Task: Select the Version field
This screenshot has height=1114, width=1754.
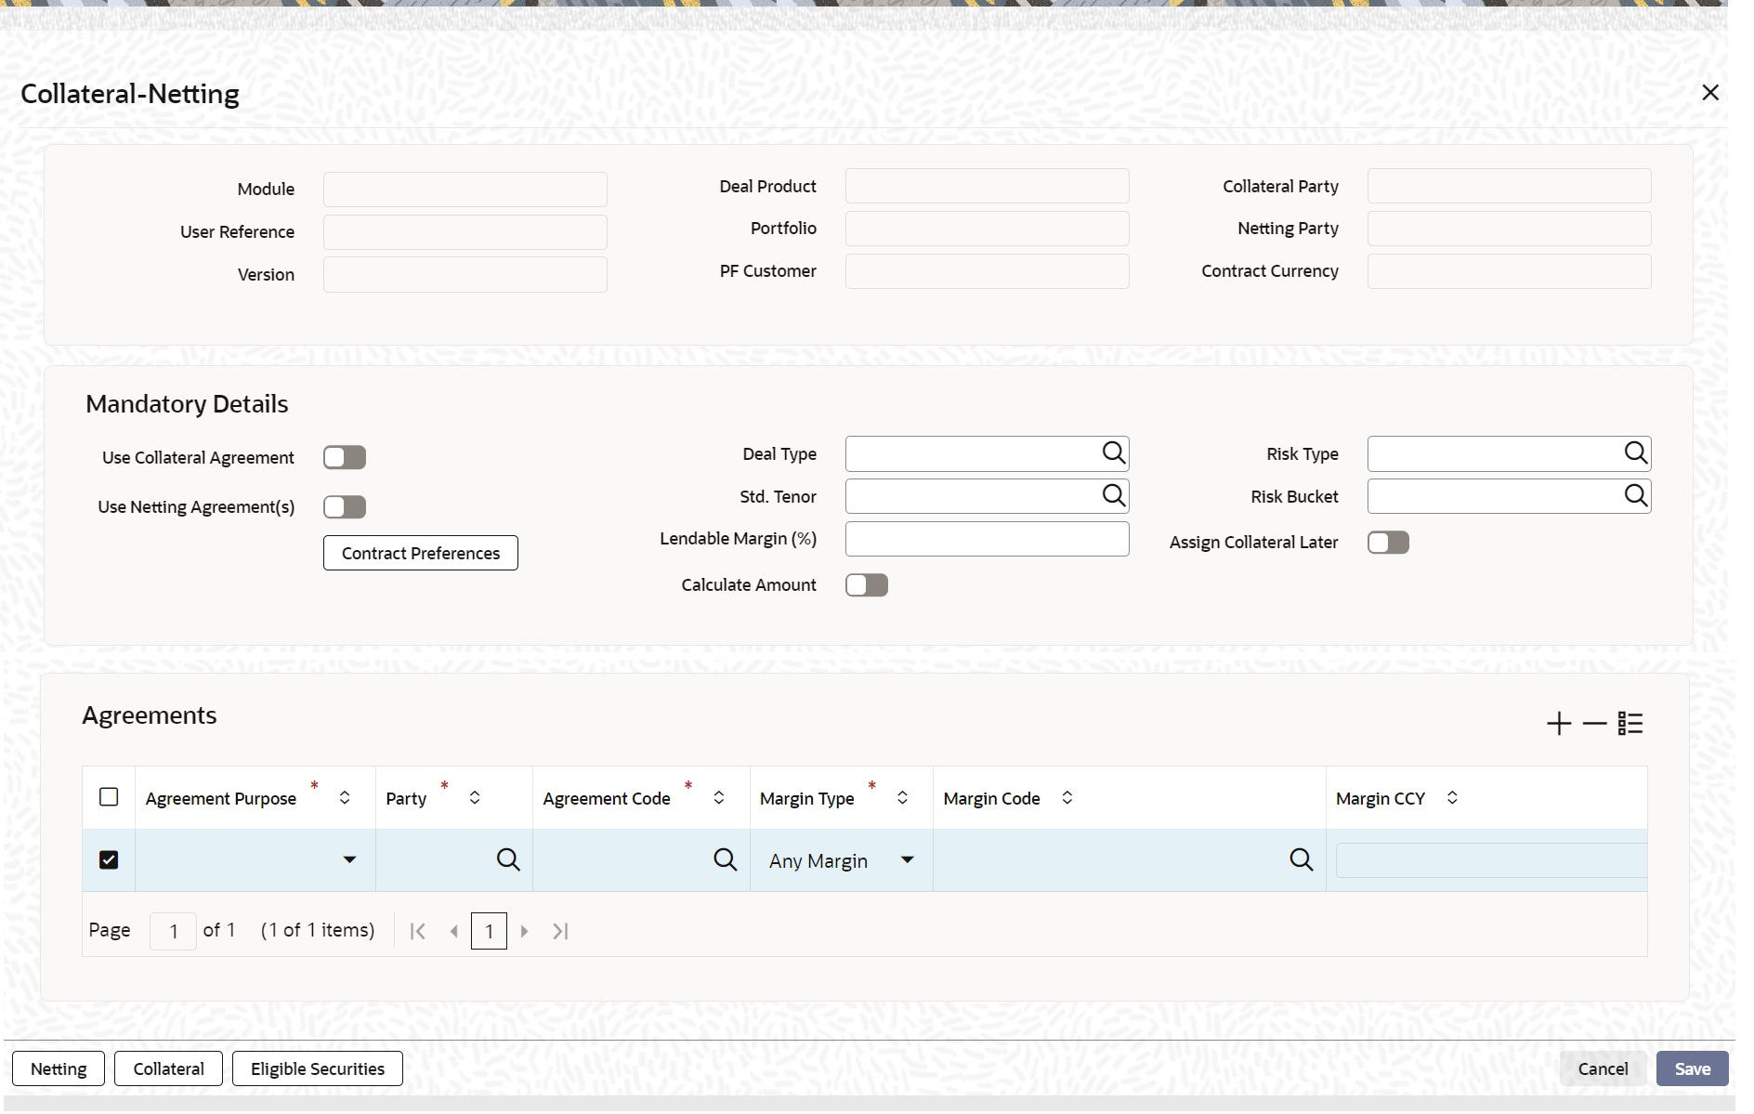Action: point(465,275)
